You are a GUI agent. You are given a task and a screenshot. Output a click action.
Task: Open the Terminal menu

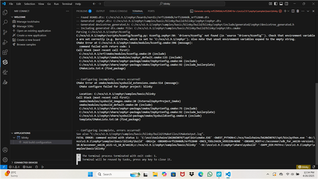(x=67, y=4)
